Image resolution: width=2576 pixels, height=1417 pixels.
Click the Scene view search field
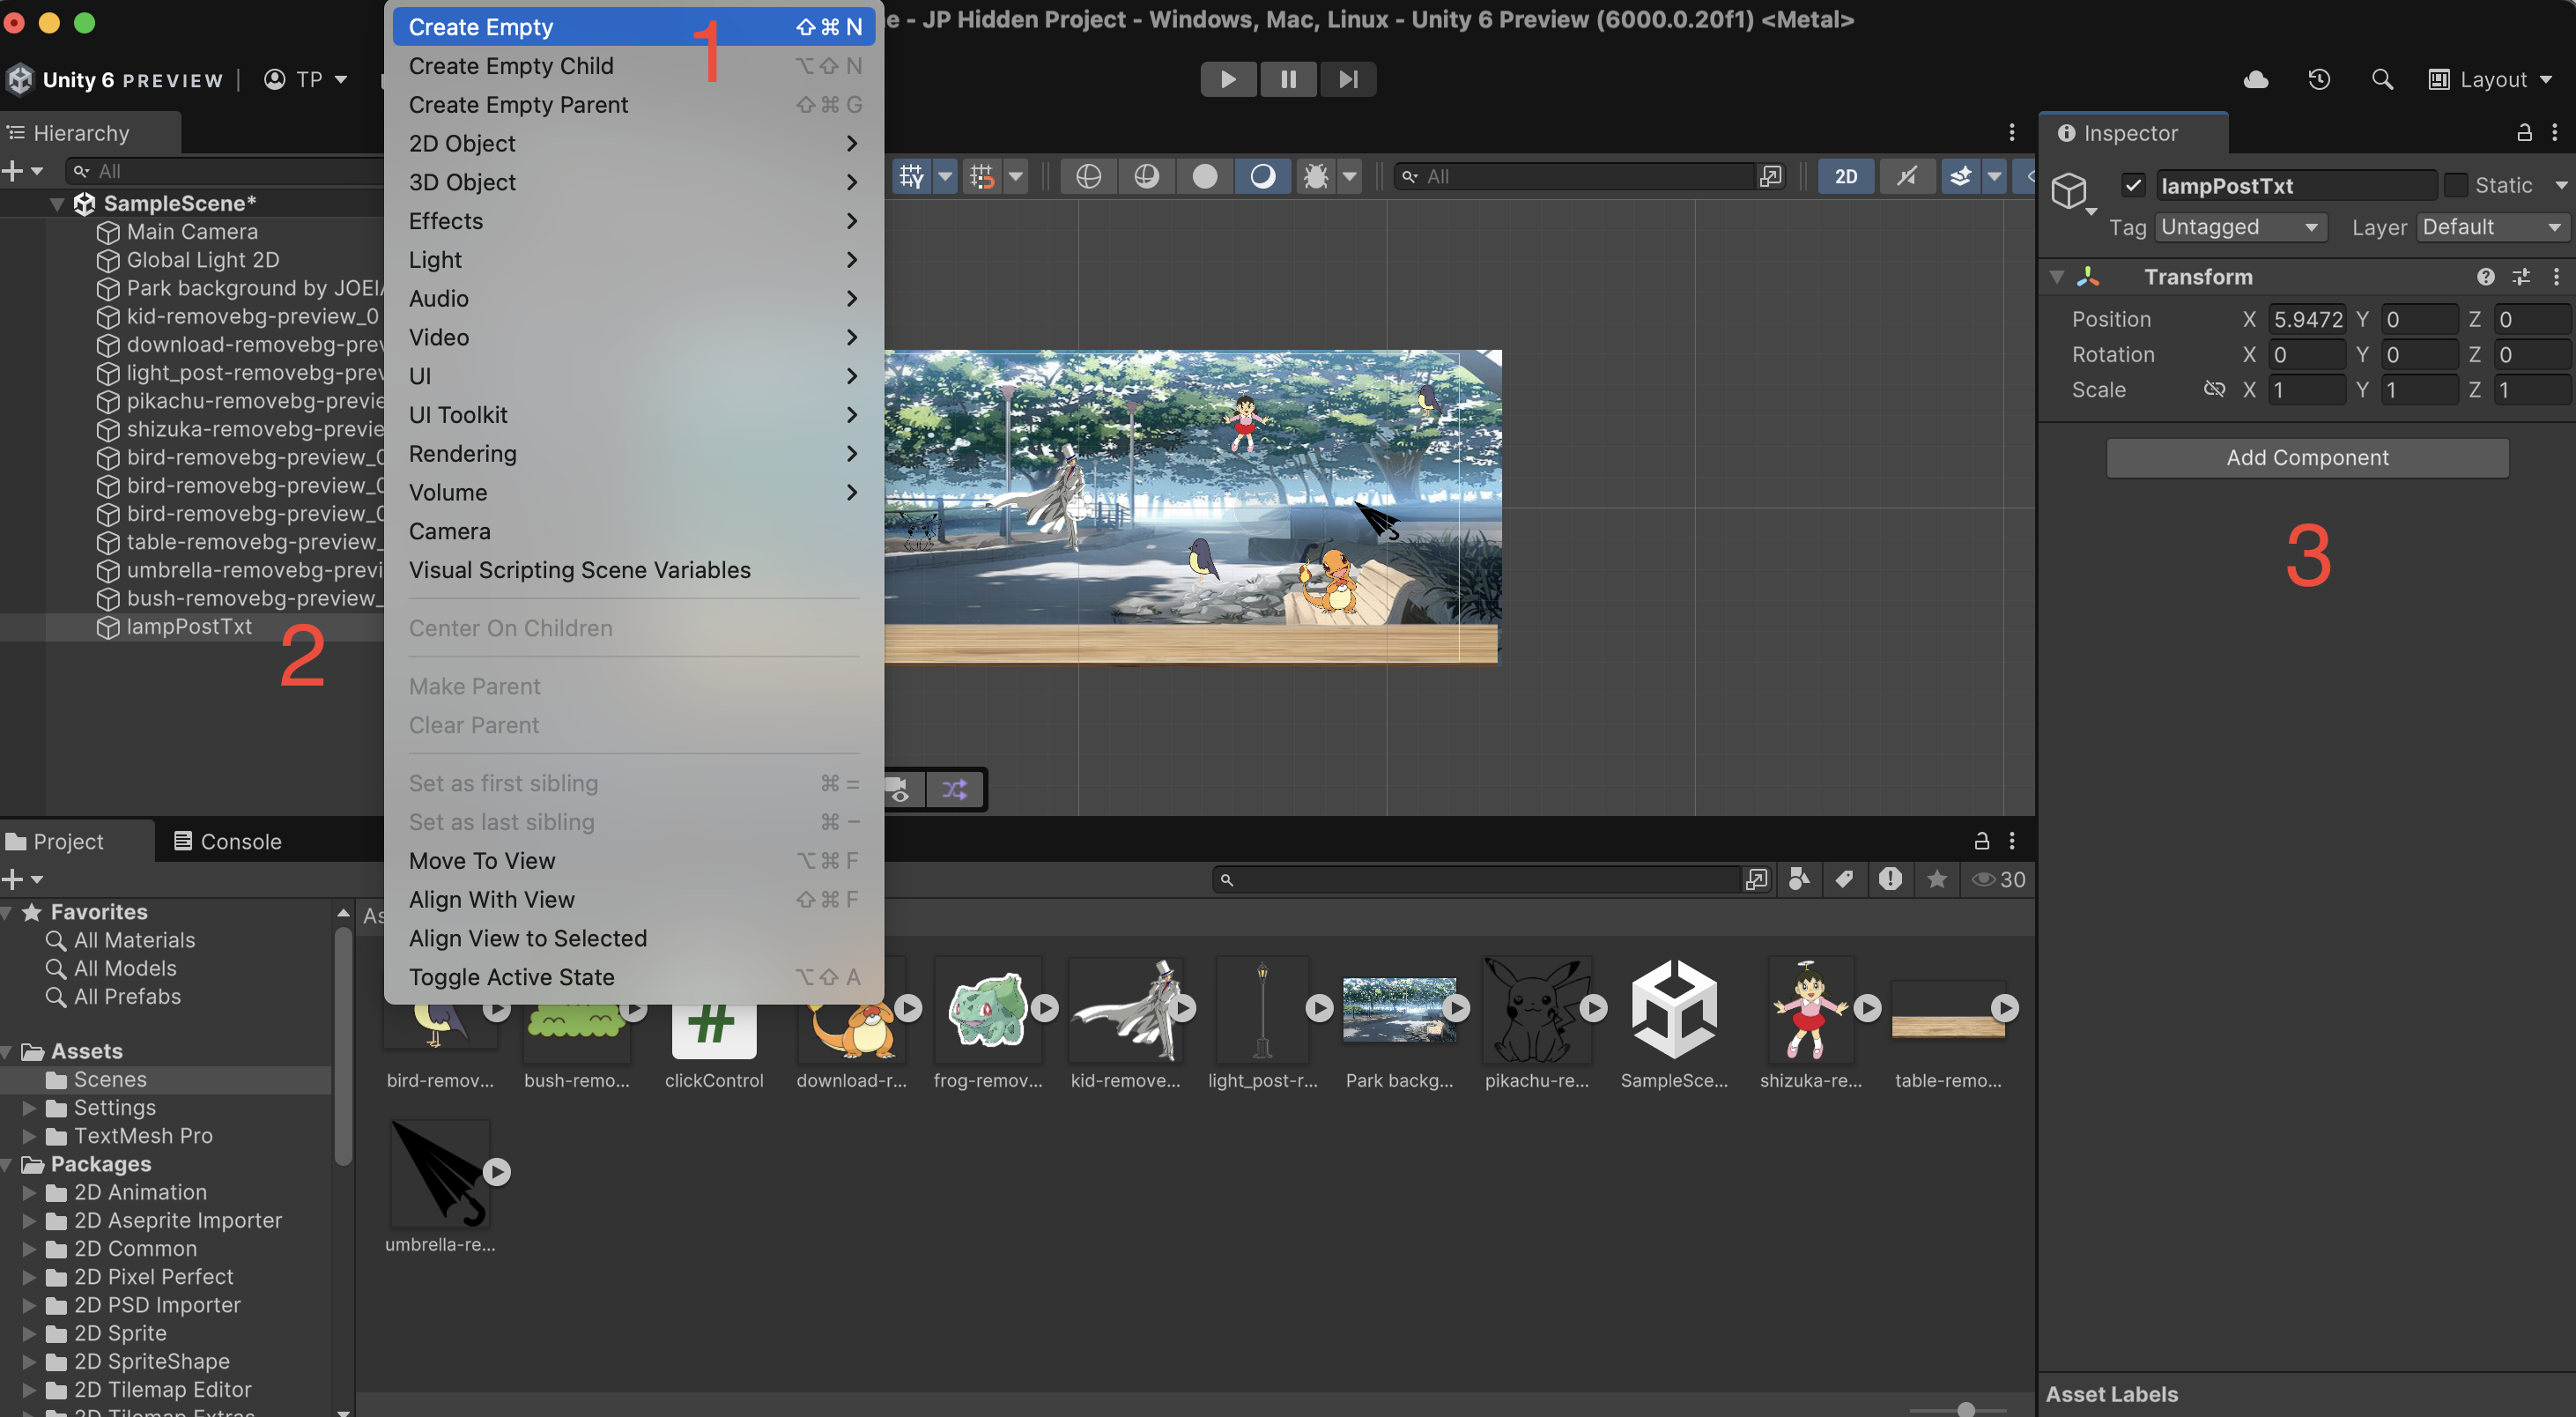[x=1575, y=176]
